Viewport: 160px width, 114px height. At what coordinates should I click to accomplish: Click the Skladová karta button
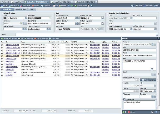coord(148,80)
